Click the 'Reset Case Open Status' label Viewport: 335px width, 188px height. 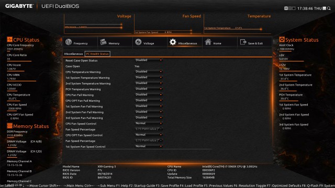[x=82, y=61]
